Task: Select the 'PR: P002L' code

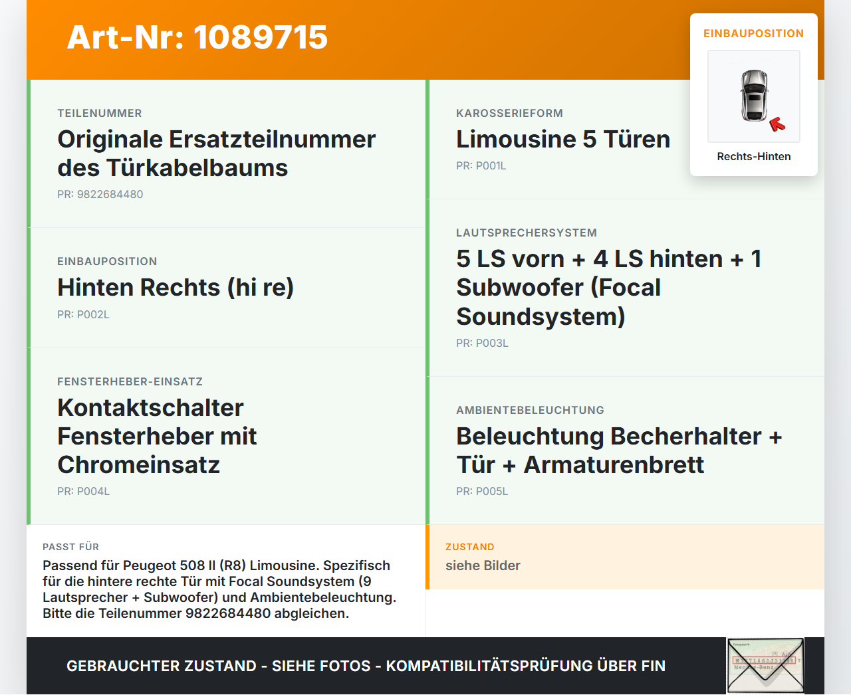Action: [83, 314]
